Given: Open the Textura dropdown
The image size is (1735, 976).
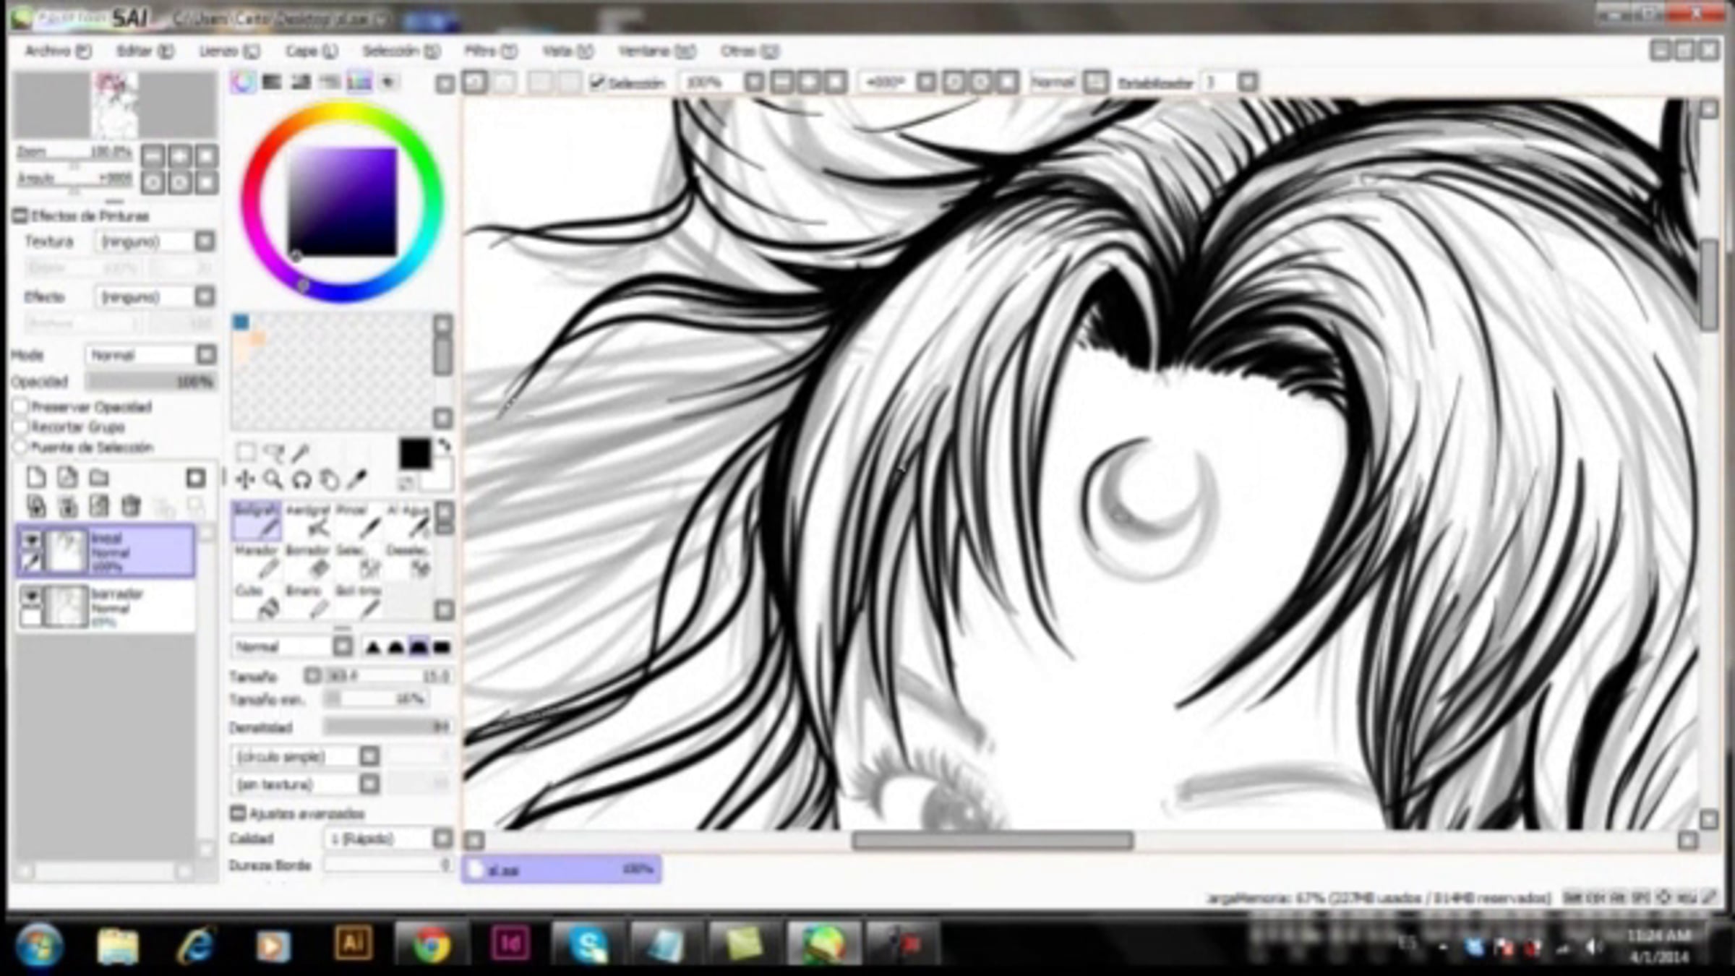Looking at the screenshot, I should pyautogui.click(x=205, y=241).
